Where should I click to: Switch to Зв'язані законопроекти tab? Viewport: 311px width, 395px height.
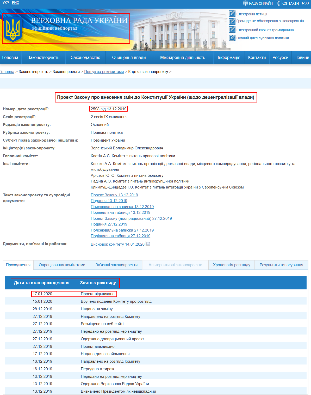(x=116, y=265)
